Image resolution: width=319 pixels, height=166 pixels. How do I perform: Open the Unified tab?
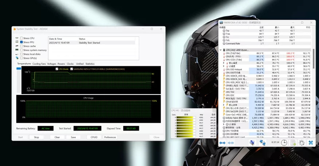tap(80, 64)
